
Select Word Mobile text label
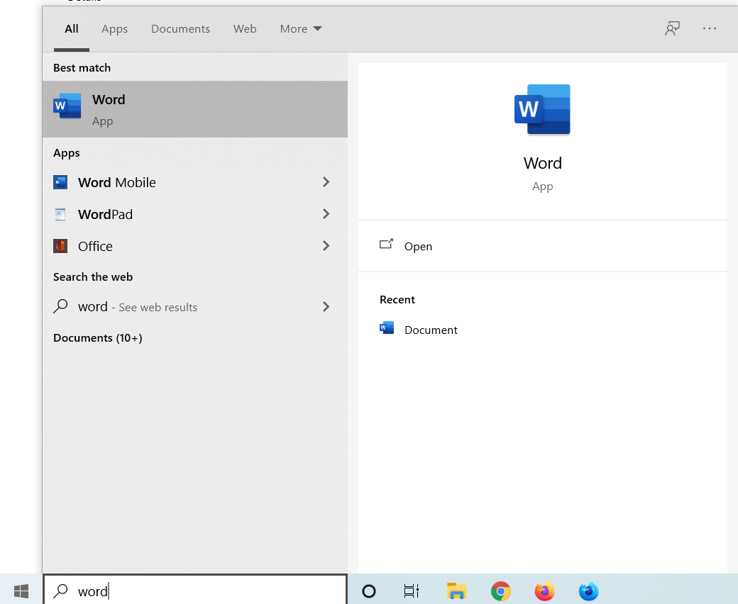(116, 182)
